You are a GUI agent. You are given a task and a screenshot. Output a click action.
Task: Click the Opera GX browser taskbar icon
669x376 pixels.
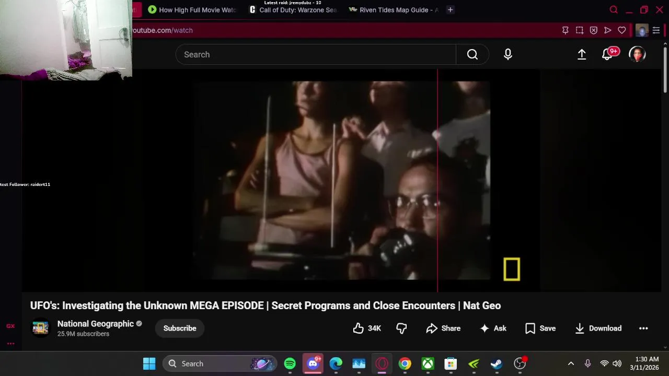(x=382, y=363)
